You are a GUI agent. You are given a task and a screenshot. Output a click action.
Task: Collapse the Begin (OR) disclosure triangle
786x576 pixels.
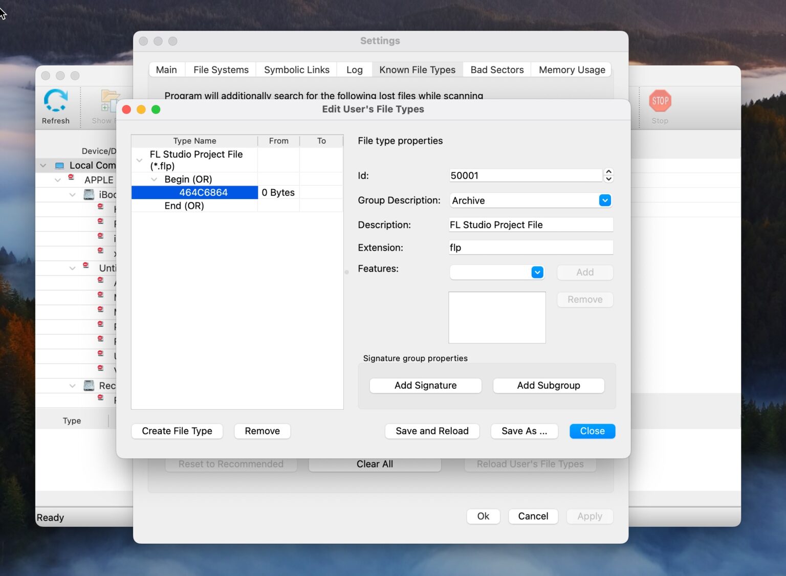(x=154, y=179)
